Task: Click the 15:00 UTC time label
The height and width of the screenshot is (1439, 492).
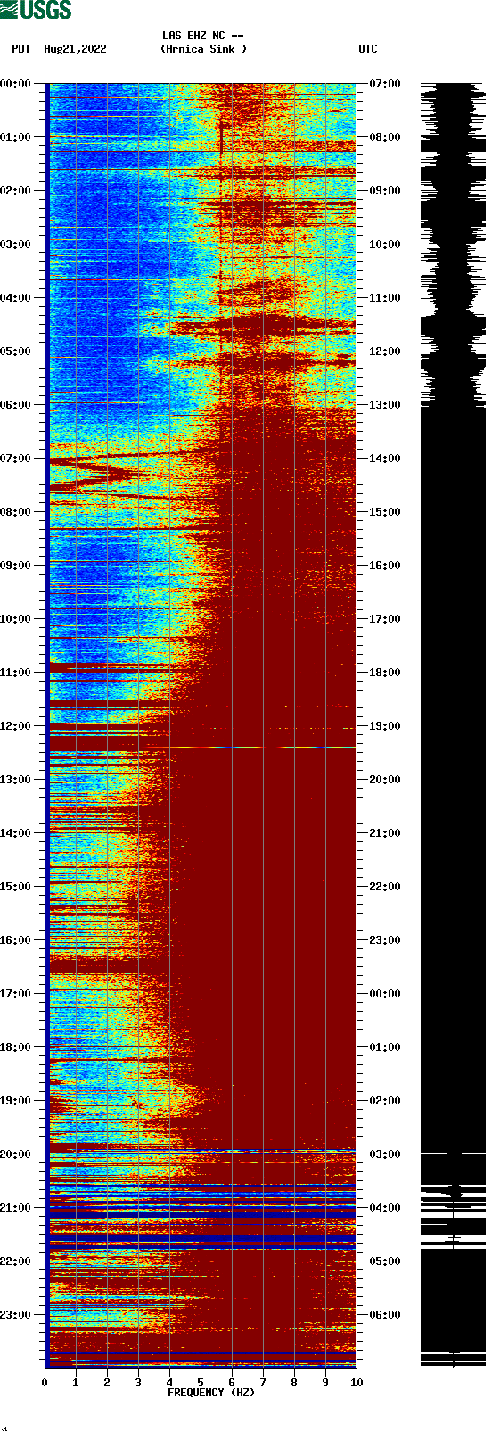Action: tap(384, 512)
